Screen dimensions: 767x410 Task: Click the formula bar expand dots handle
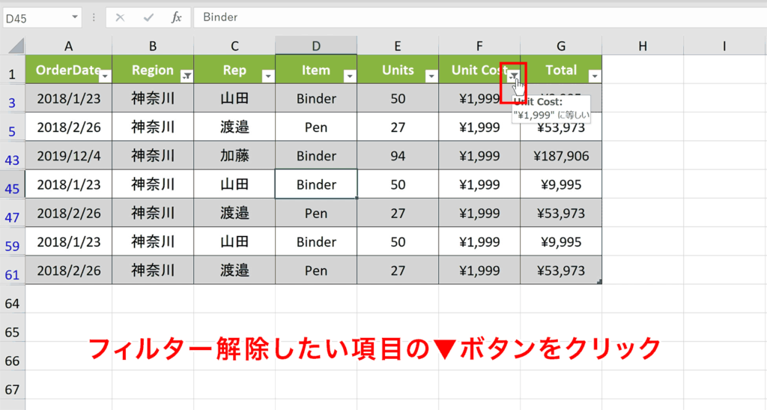pyautogui.click(x=94, y=18)
